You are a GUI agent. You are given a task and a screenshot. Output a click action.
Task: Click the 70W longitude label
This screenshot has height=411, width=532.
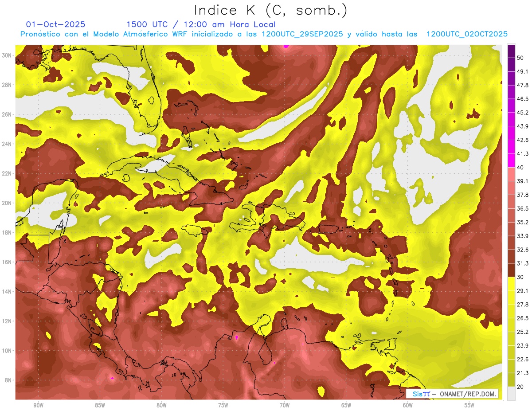click(x=285, y=405)
